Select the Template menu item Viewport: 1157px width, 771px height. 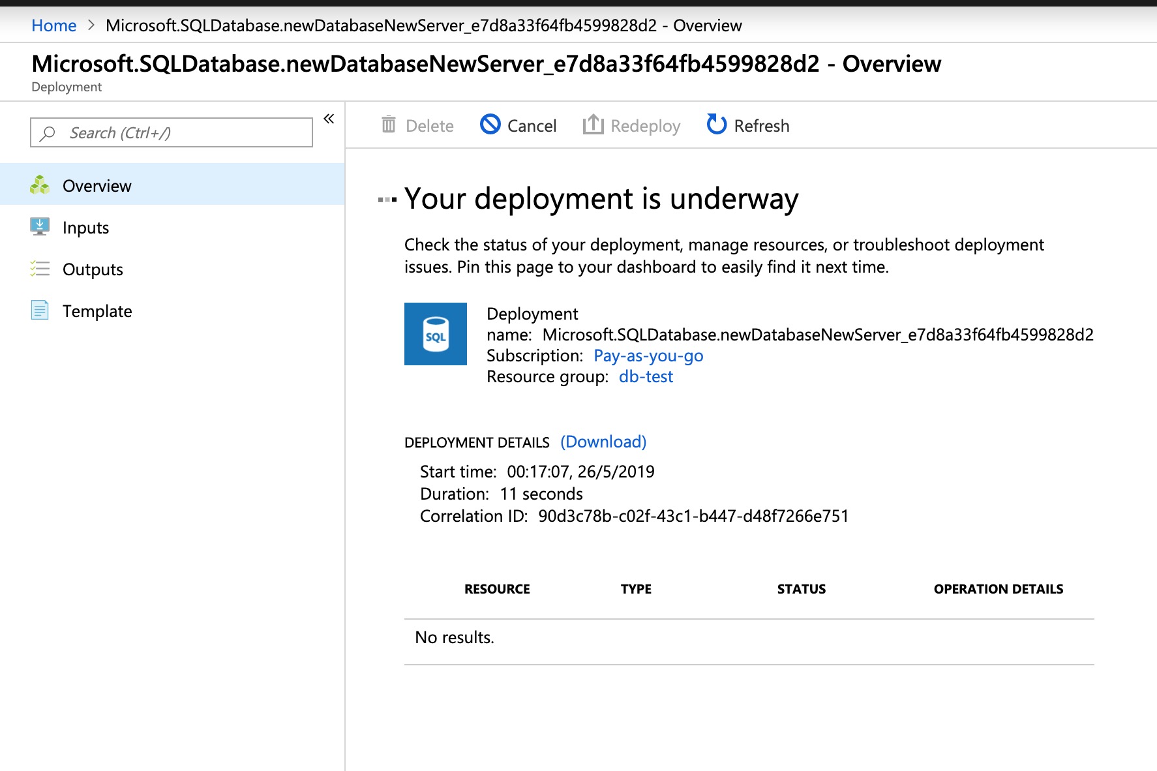(x=97, y=311)
